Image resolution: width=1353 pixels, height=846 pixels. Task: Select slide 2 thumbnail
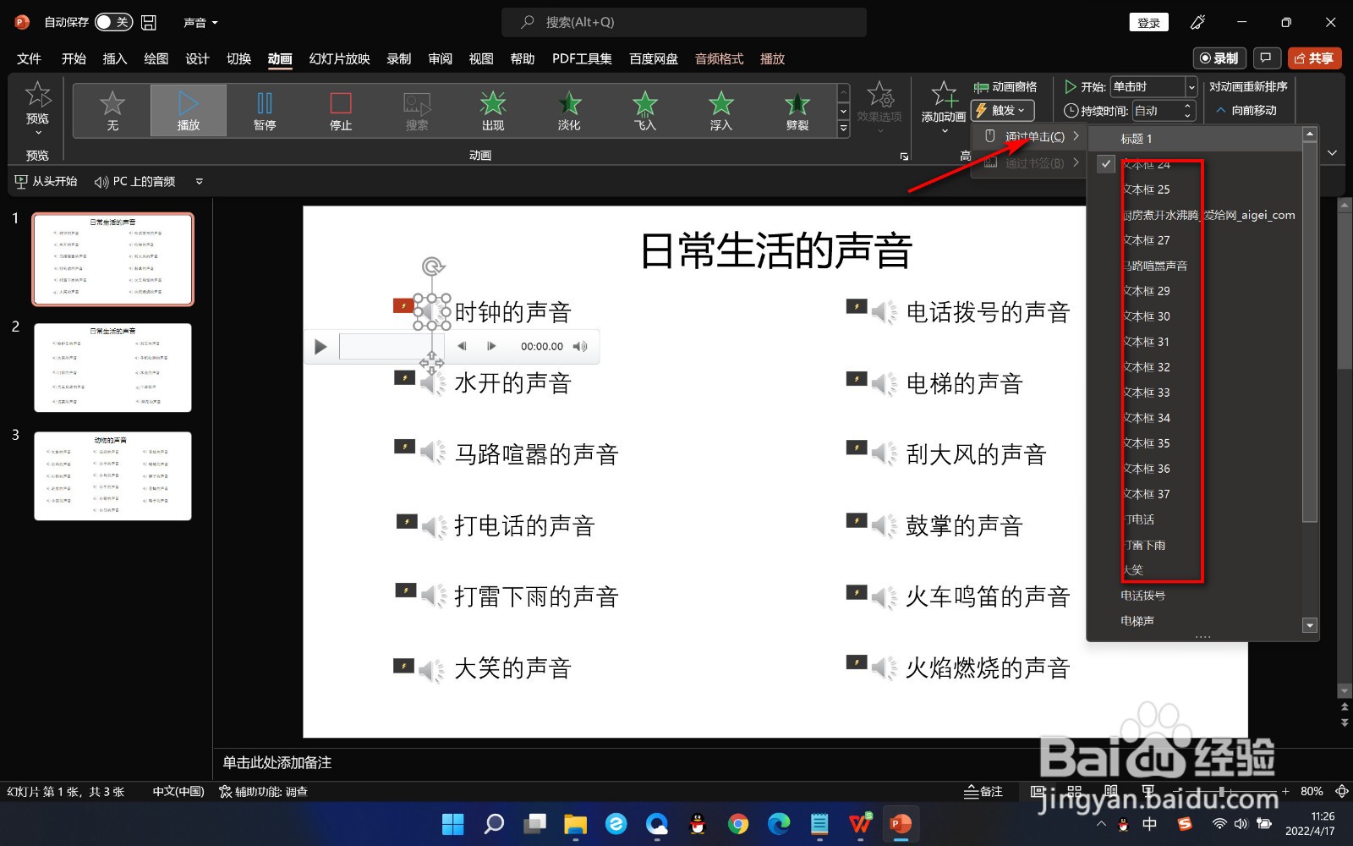(112, 368)
